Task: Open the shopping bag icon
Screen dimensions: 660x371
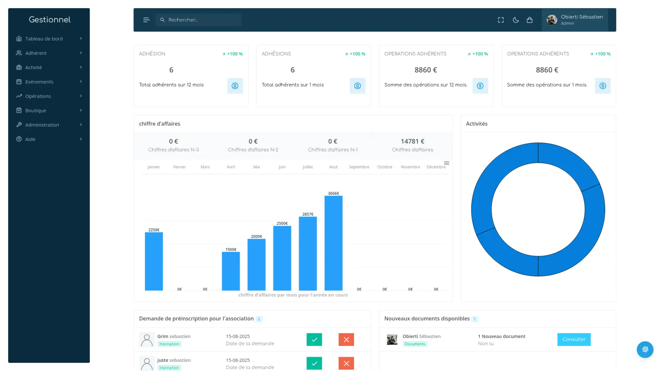Action: tap(530, 20)
